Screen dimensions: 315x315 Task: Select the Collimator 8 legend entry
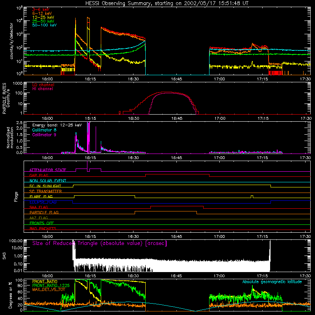click(44, 130)
